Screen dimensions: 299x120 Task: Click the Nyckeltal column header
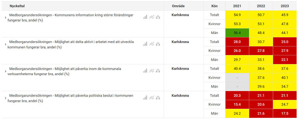[x=17, y=6]
